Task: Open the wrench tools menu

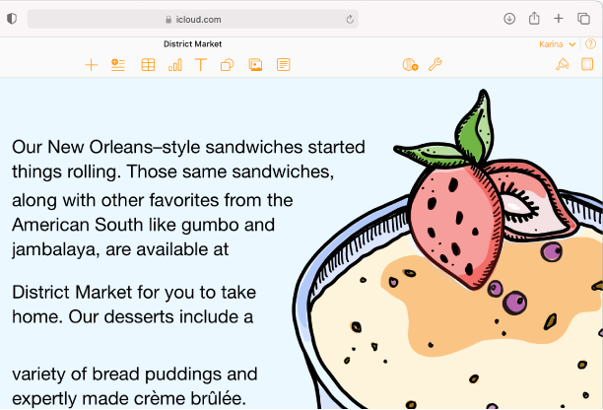Action: pyautogui.click(x=435, y=65)
